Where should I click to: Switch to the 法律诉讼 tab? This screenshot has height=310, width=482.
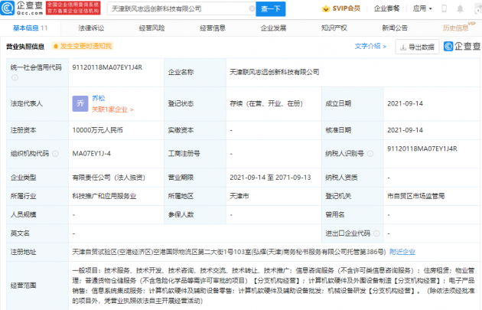point(90,27)
